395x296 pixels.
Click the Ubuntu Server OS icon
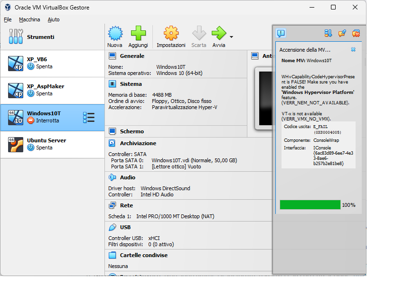point(16,145)
